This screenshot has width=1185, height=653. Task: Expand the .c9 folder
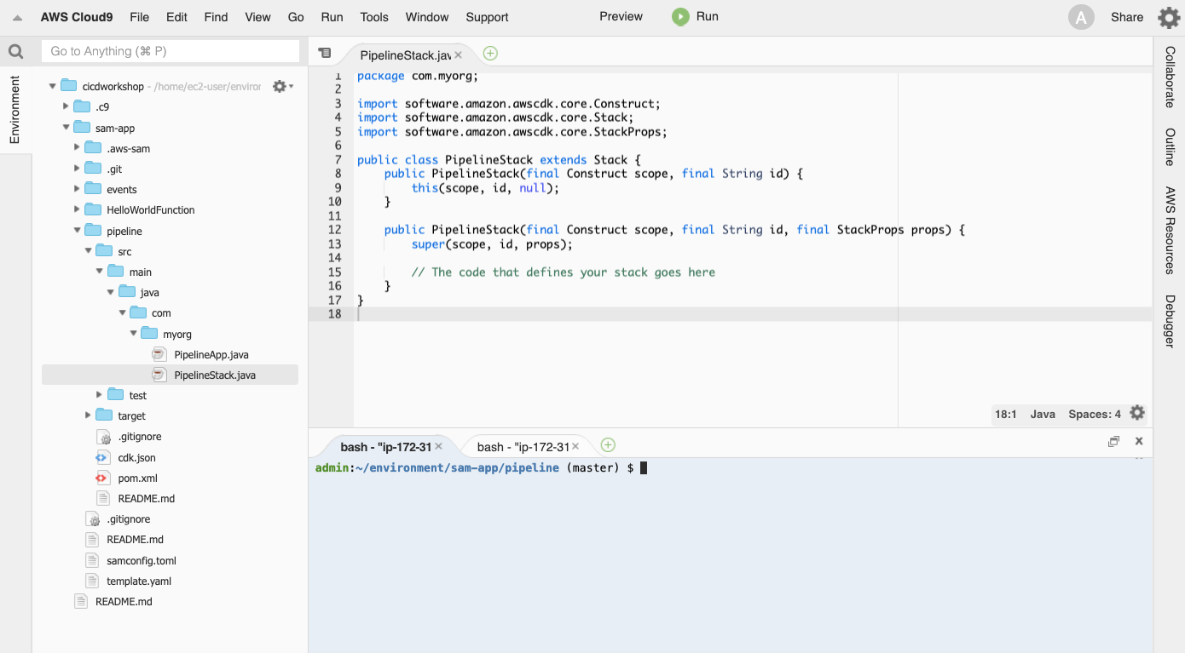pyautogui.click(x=66, y=106)
